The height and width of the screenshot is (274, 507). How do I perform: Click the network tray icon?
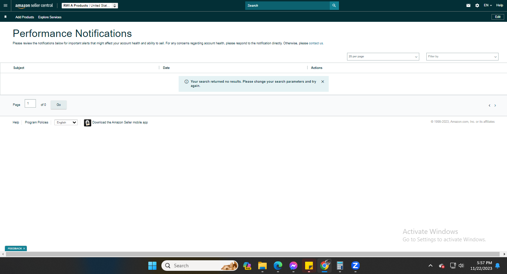click(x=453, y=266)
